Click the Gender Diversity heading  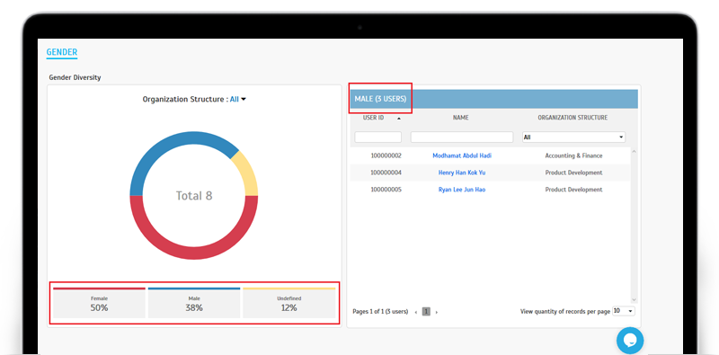click(75, 77)
